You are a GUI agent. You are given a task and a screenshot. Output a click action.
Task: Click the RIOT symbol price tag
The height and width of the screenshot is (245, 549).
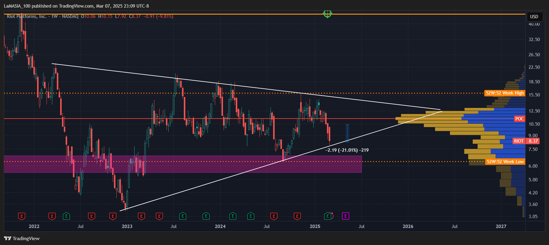[519, 141]
